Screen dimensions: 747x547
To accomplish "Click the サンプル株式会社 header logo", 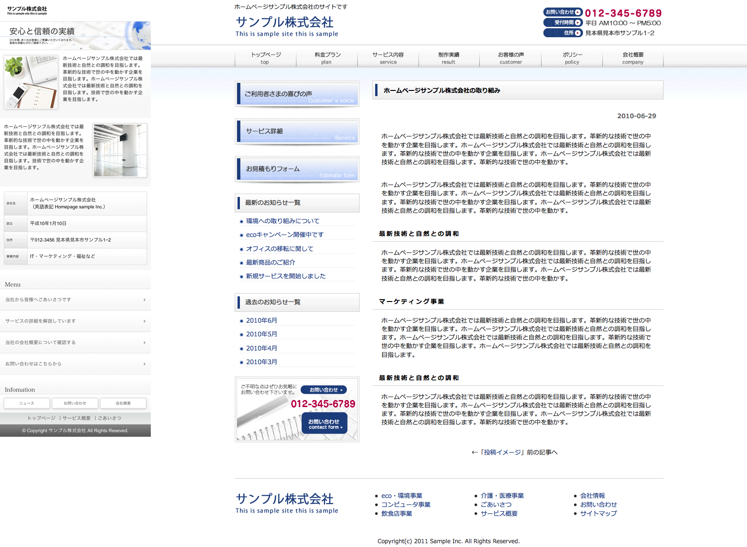I will tap(285, 23).
